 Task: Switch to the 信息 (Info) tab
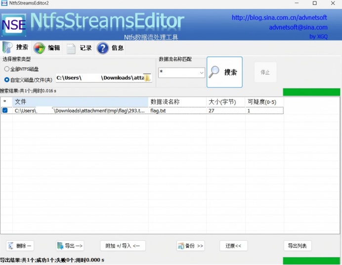click(110, 48)
